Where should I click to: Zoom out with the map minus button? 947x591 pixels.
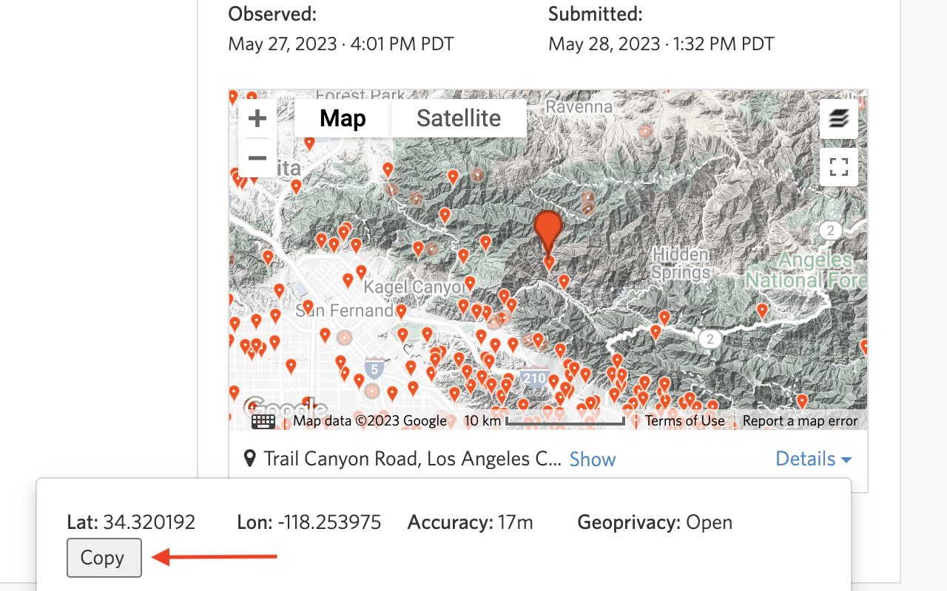point(257,157)
